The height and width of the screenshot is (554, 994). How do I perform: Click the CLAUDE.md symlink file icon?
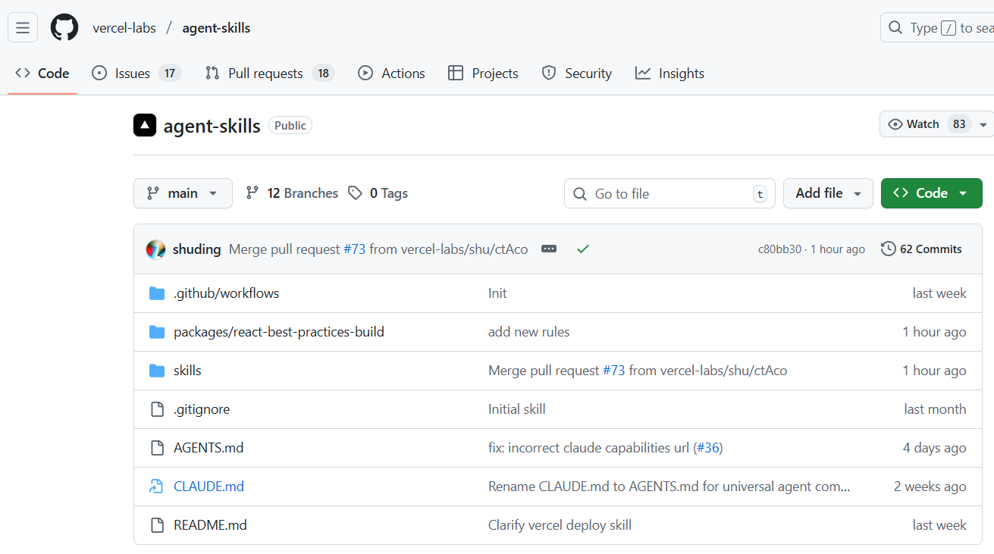point(157,487)
